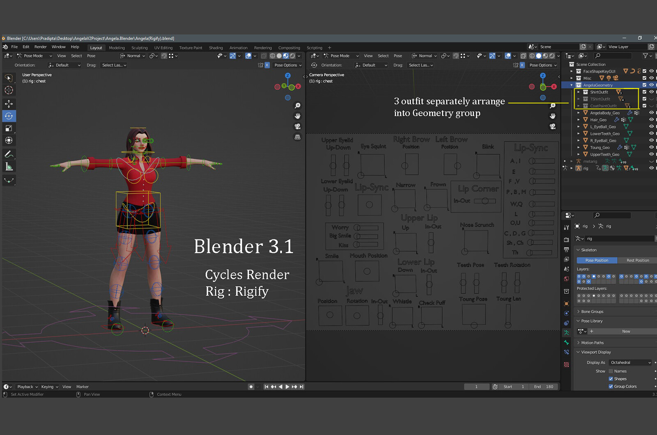Screen dimensions: 657x435
Task: Click New in Pose Library
Action: (x=626, y=332)
